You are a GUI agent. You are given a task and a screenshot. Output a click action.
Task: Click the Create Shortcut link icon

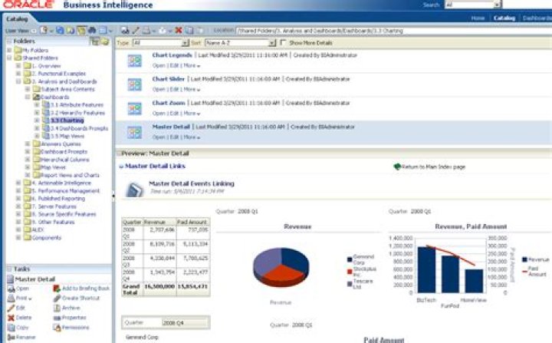tap(57, 298)
